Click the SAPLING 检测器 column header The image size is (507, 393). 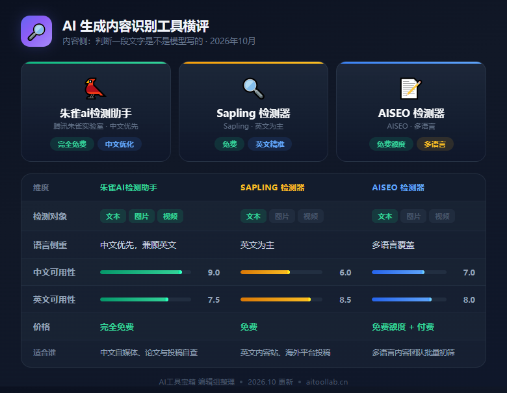pos(272,188)
